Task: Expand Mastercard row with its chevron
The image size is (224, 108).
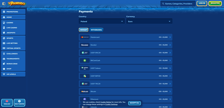Action: (x=170, y=37)
